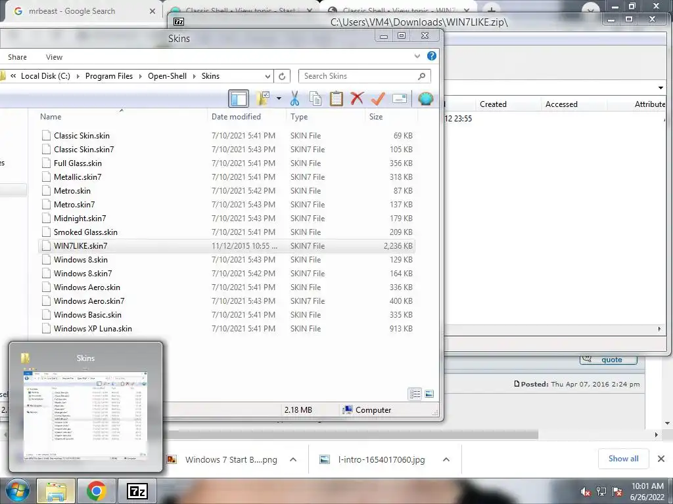Click the Search Skins box
673x504 pixels.
point(364,76)
